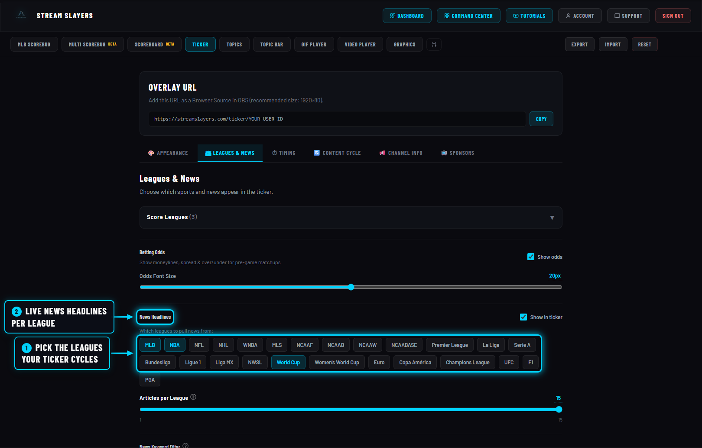Open the Sponsors tab

458,153
